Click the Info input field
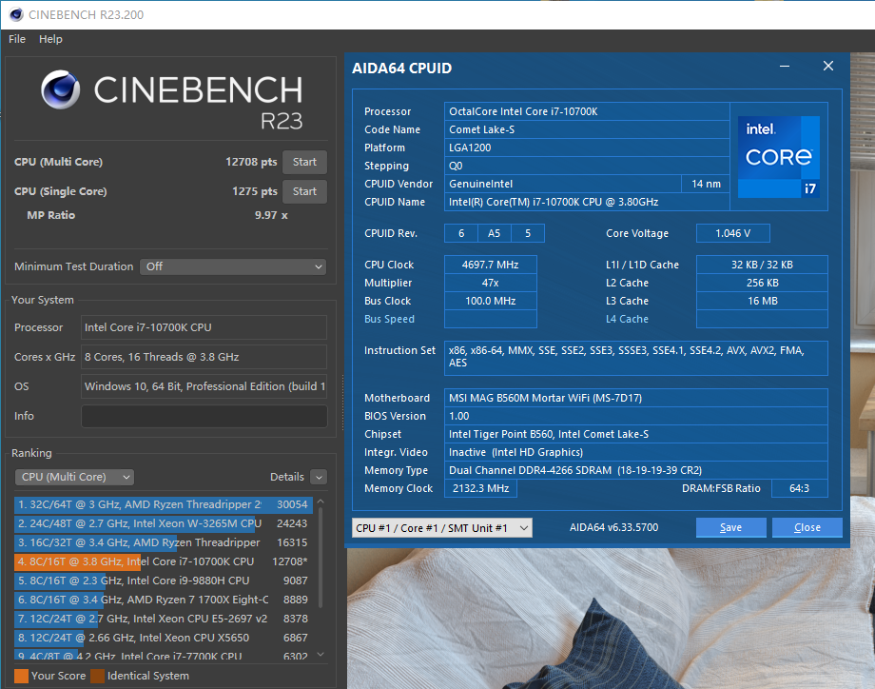 [x=204, y=417]
